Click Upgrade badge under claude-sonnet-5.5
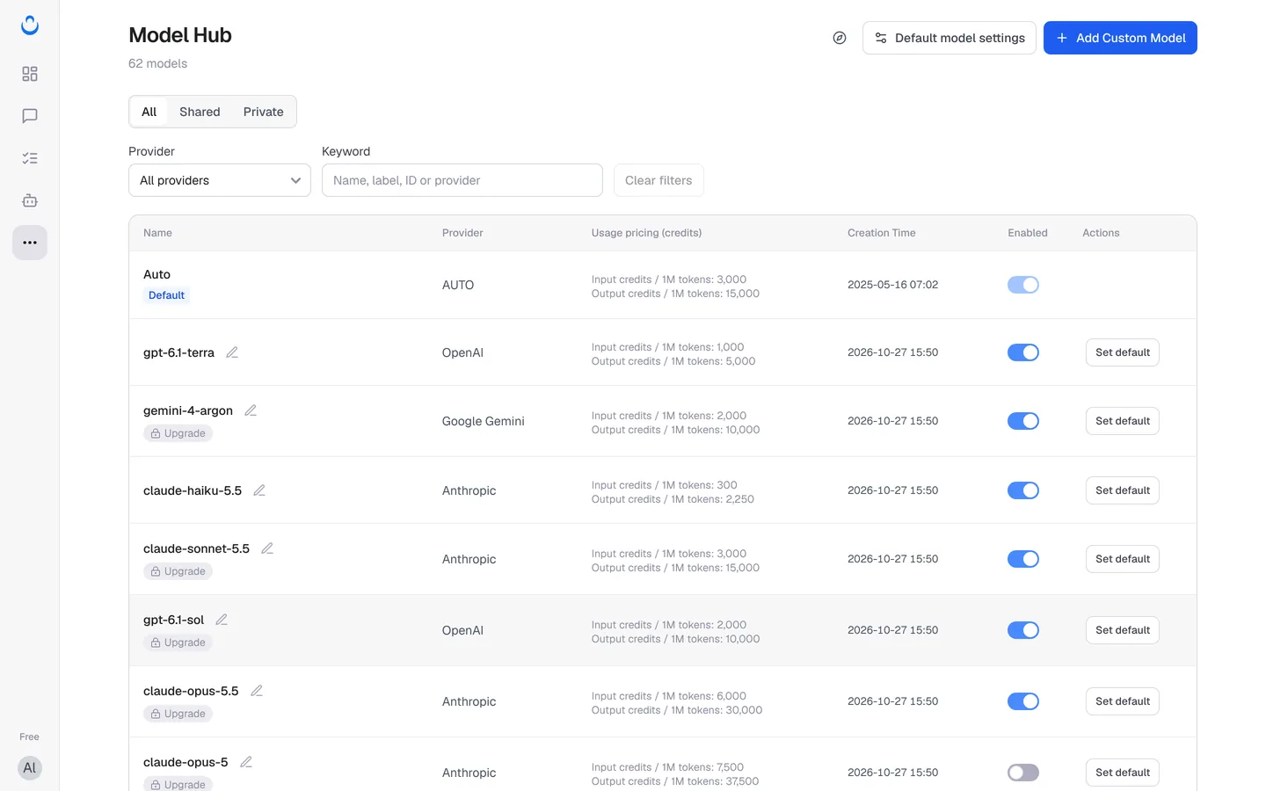Image resolution: width=1266 pixels, height=791 pixels. click(178, 571)
